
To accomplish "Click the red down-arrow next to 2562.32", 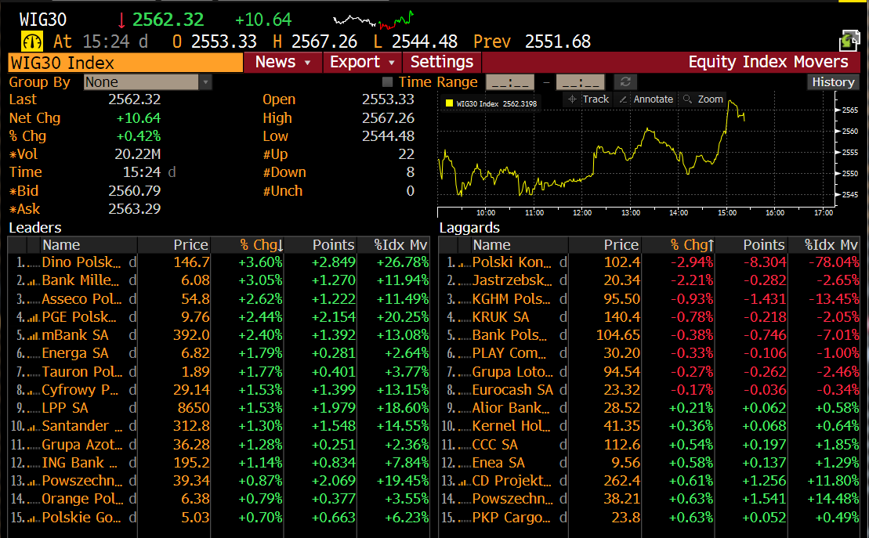I will coord(121,20).
